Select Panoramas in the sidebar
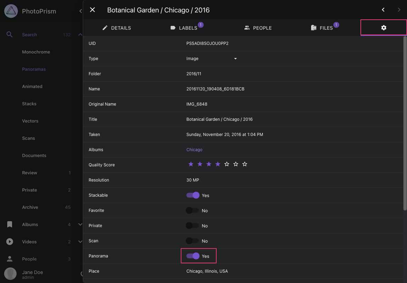This screenshot has width=407, height=283. (34, 69)
